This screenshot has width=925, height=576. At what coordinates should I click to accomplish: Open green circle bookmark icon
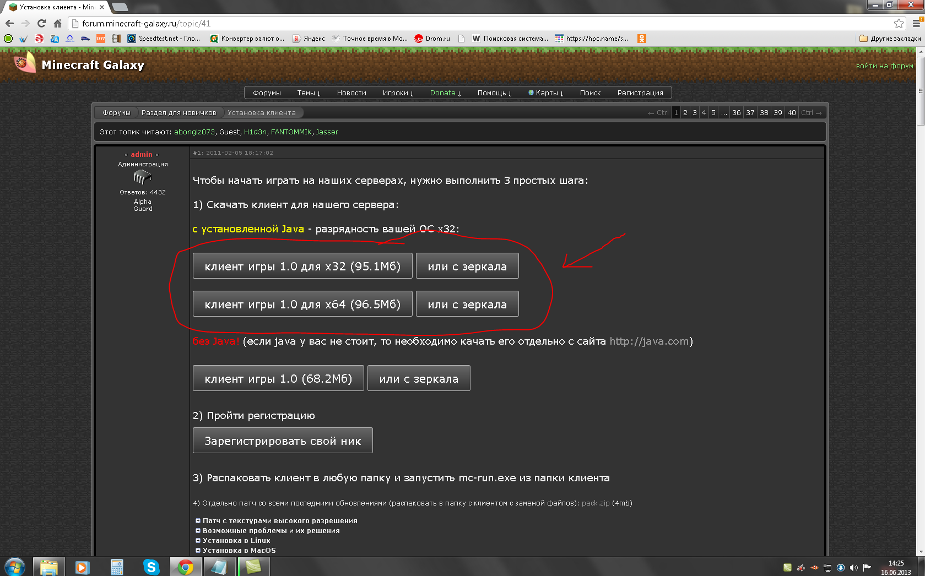[8, 39]
